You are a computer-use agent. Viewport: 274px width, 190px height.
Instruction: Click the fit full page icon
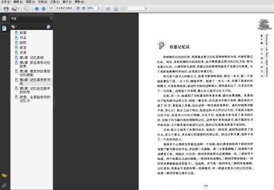point(116,8)
